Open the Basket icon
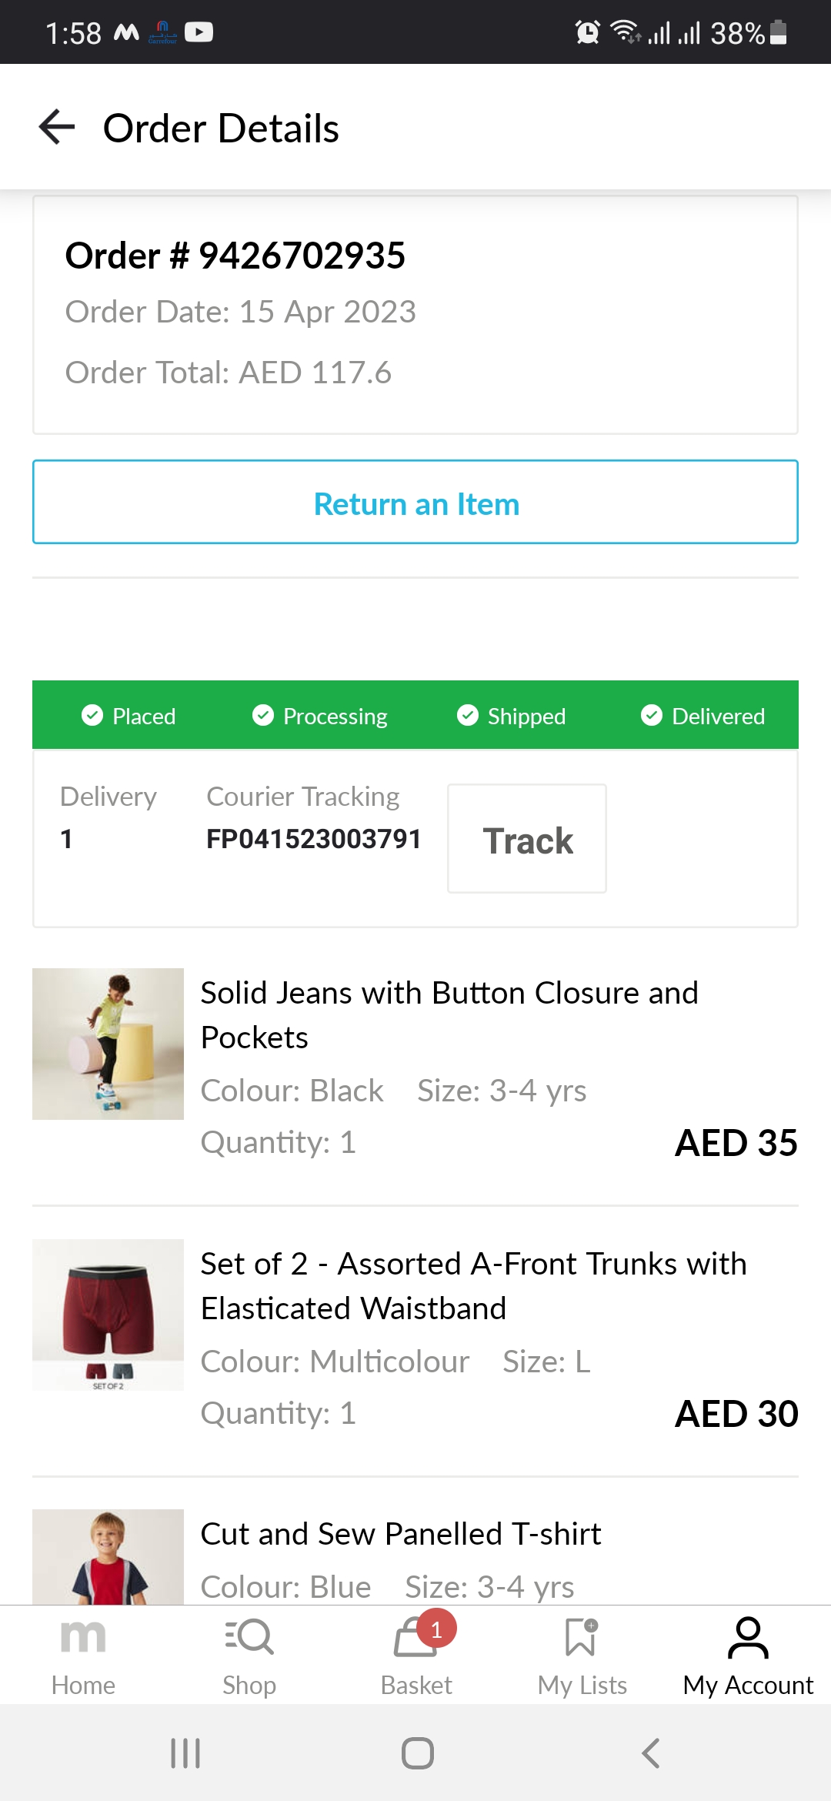Viewport: 831px width, 1801px height. (416, 1638)
